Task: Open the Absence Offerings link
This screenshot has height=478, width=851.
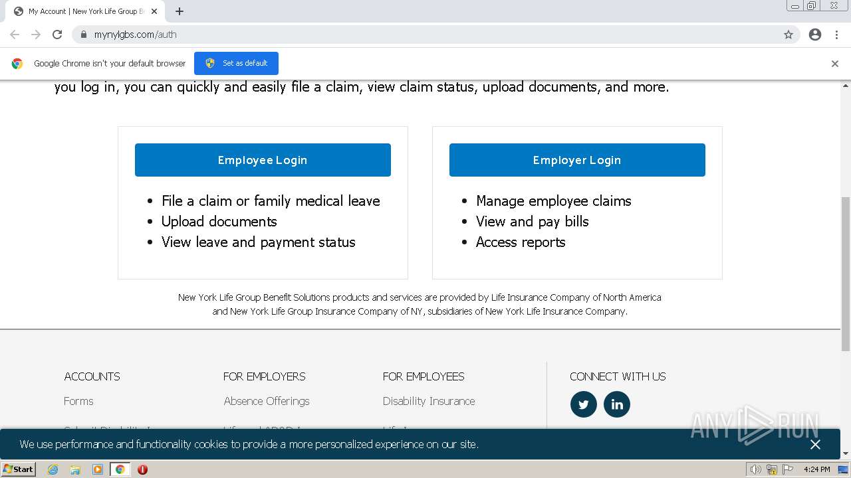Action: click(x=267, y=401)
